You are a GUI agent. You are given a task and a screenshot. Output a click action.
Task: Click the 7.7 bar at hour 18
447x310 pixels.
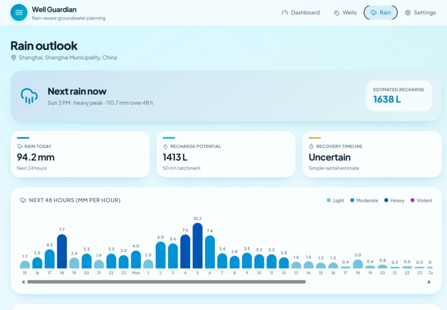[x=62, y=251]
